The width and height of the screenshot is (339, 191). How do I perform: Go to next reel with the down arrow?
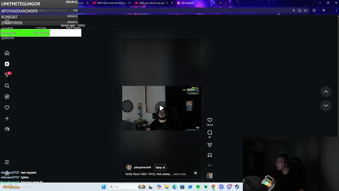click(x=326, y=106)
